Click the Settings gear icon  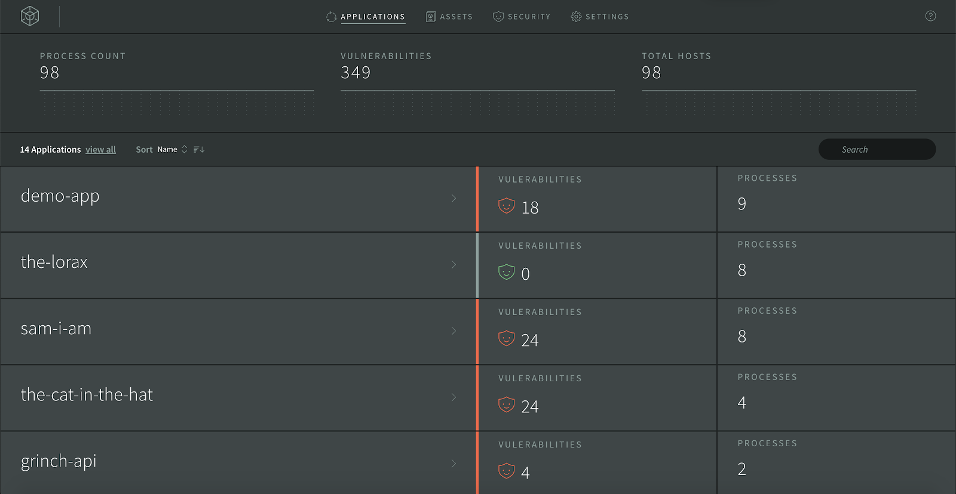[576, 17]
